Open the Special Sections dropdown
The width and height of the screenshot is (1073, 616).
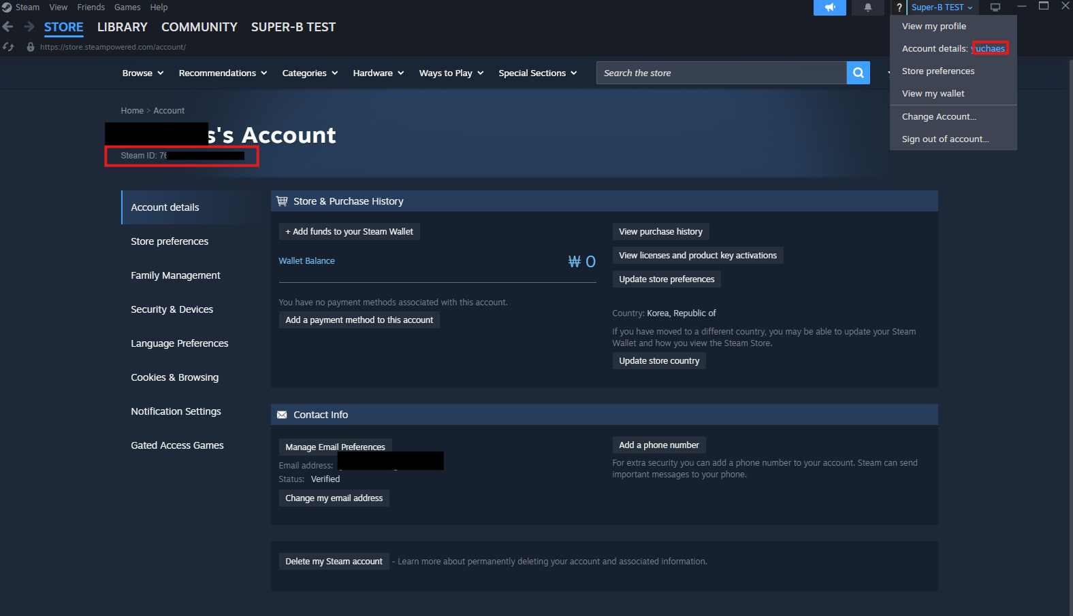(537, 73)
